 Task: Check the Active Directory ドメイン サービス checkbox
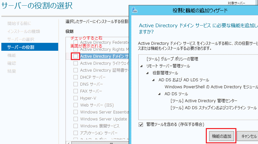pos(75,56)
